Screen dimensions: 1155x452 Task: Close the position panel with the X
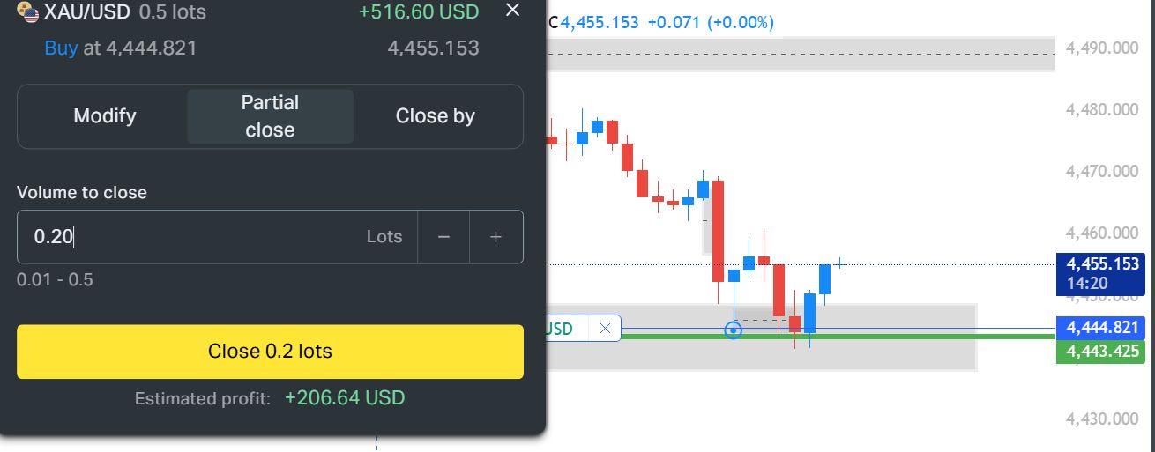[x=513, y=11]
